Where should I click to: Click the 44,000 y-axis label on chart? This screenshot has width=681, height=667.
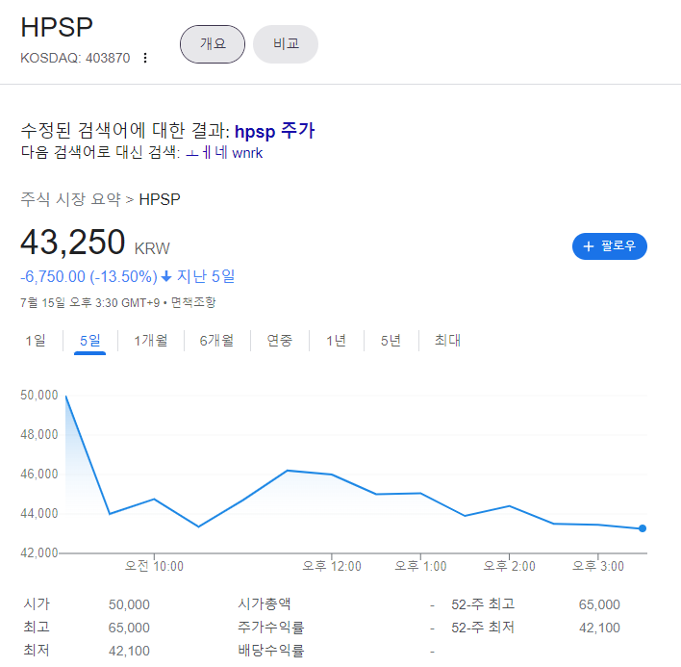pos(39,514)
